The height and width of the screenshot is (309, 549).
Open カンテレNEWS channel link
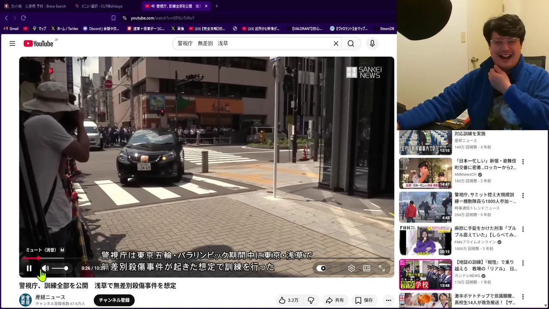pyautogui.click(x=467, y=276)
